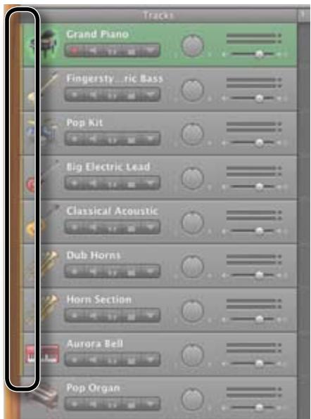Show automation for Grand Piano track
The image size is (311, 419).
click(151, 51)
